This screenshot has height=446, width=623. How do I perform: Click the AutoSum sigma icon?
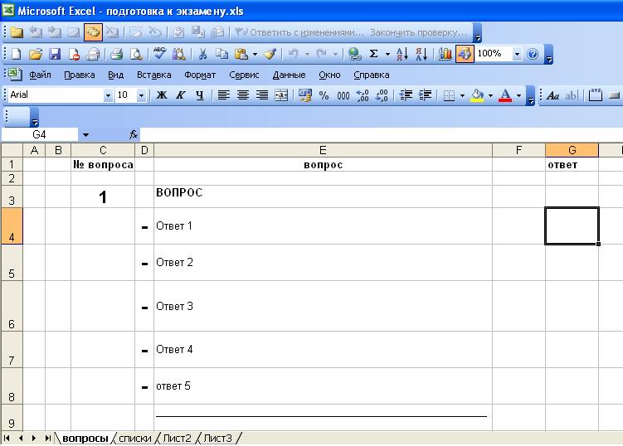click(x=373, y=54)
